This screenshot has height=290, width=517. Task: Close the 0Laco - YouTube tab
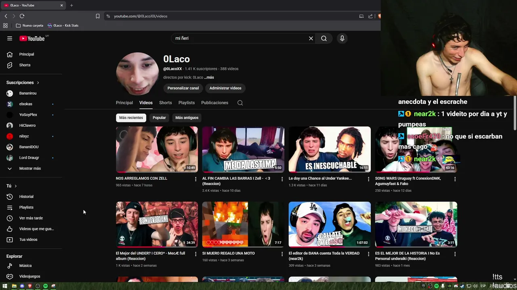pos(61,5)
